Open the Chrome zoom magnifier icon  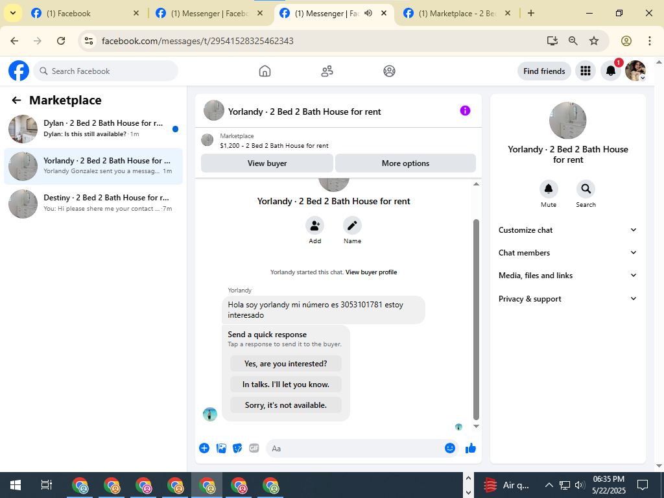(573, 41)
